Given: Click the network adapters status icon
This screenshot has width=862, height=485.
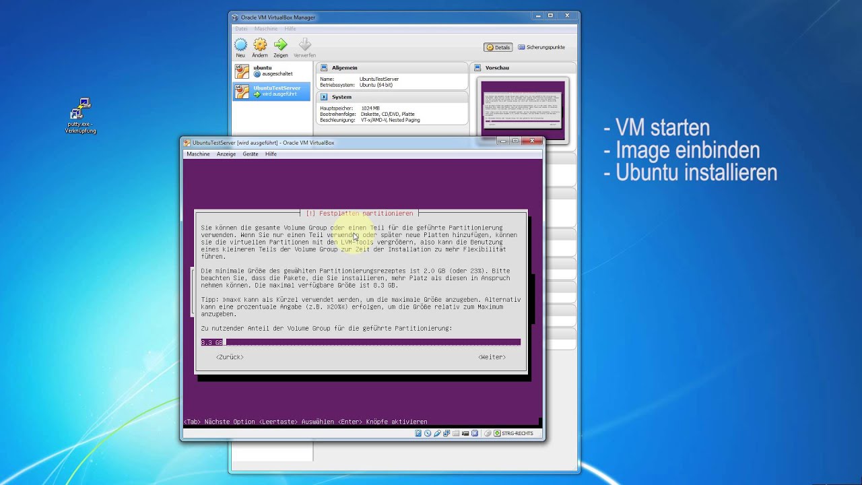Looking at the screenshot, I should coord(446,433).
